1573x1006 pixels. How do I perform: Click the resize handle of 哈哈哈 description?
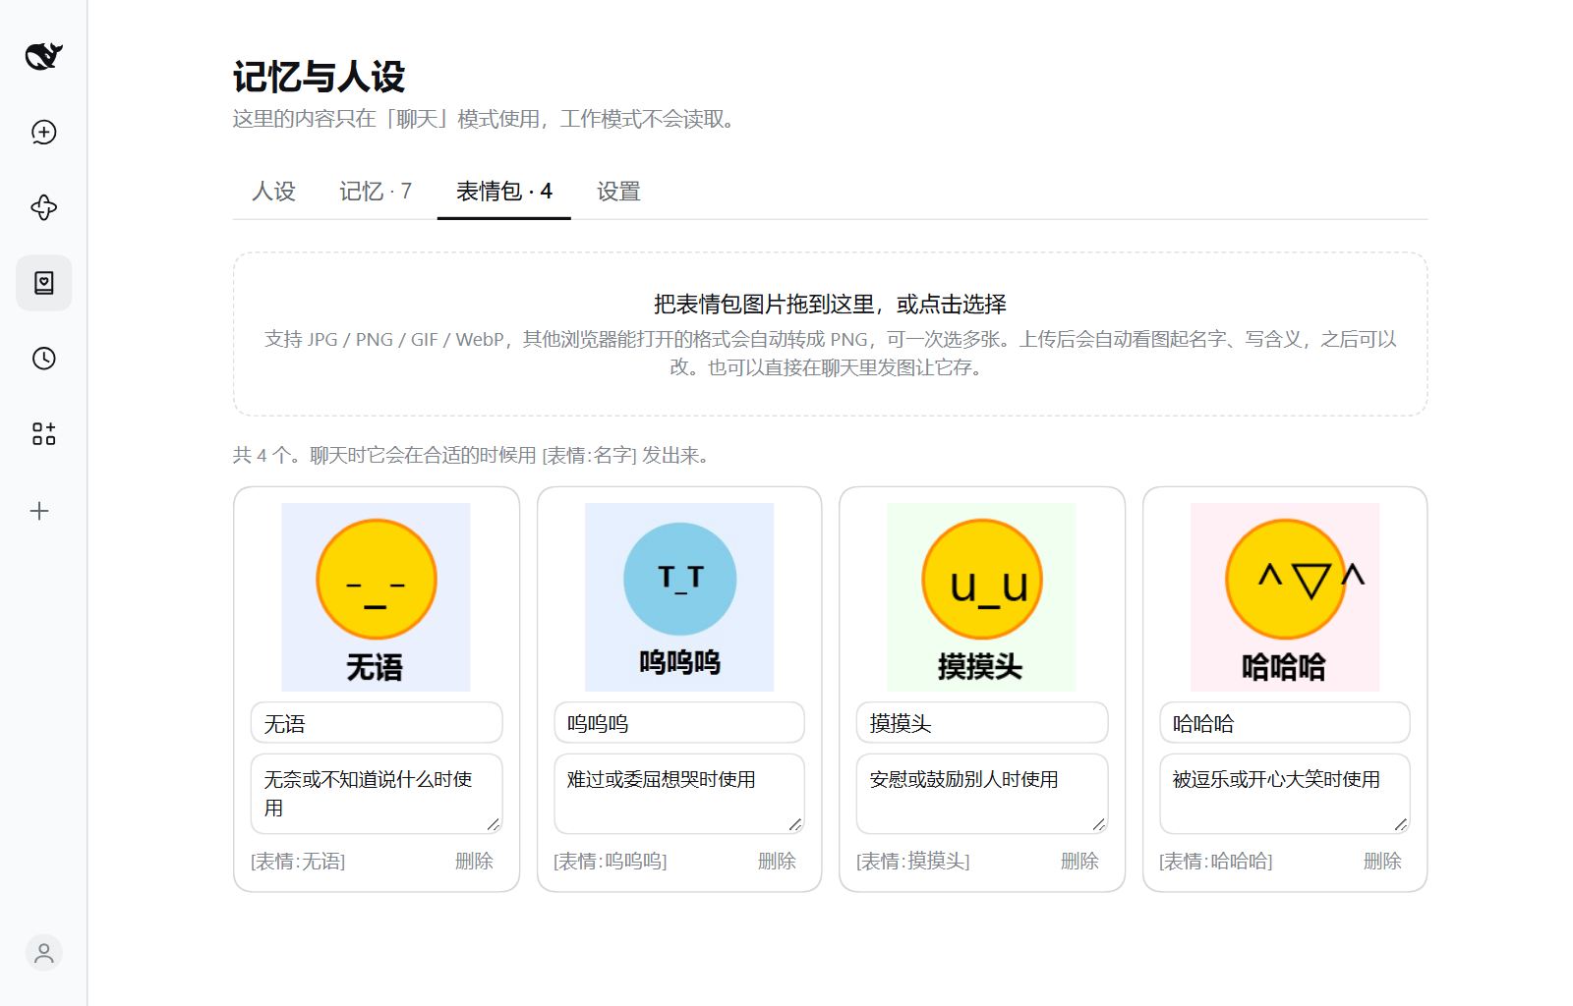[x=1401, y=825]
